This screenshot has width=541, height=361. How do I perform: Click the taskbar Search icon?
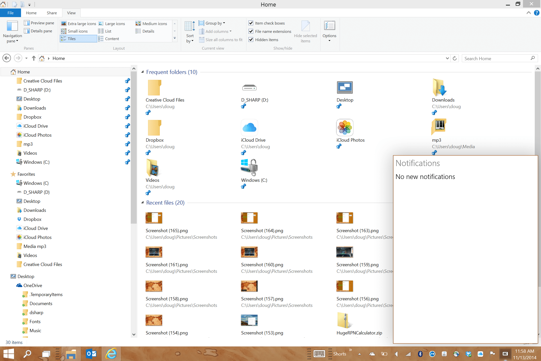point(27,354)
